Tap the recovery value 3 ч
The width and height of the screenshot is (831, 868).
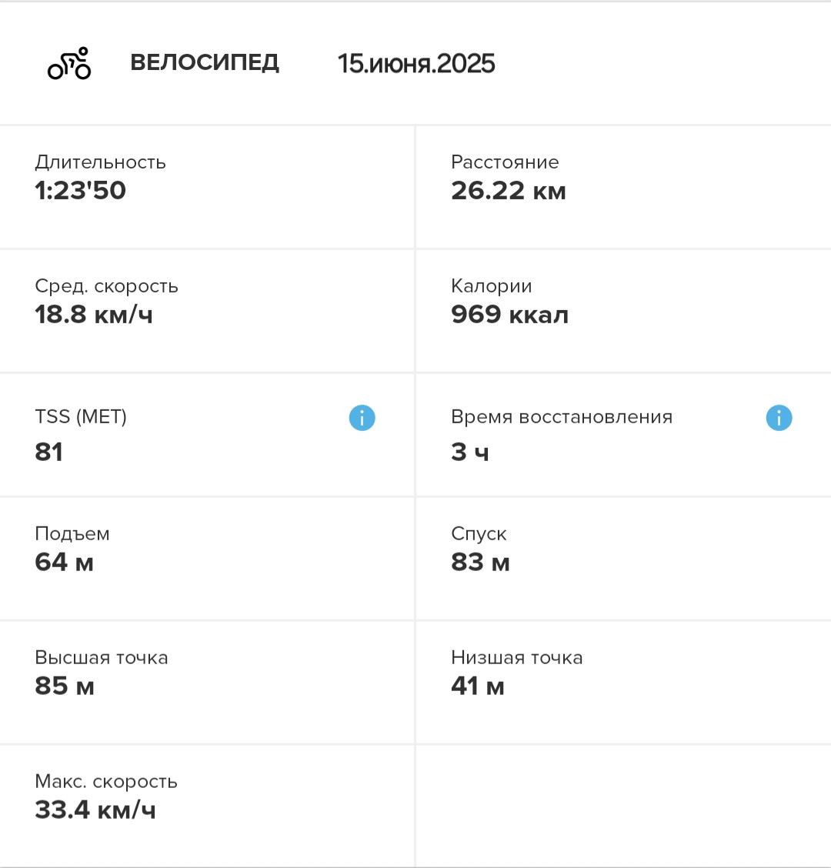point(470,452)
